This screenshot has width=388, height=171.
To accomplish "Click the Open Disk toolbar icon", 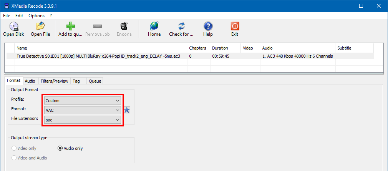I will pyautogui.click(x=13, y=26).
